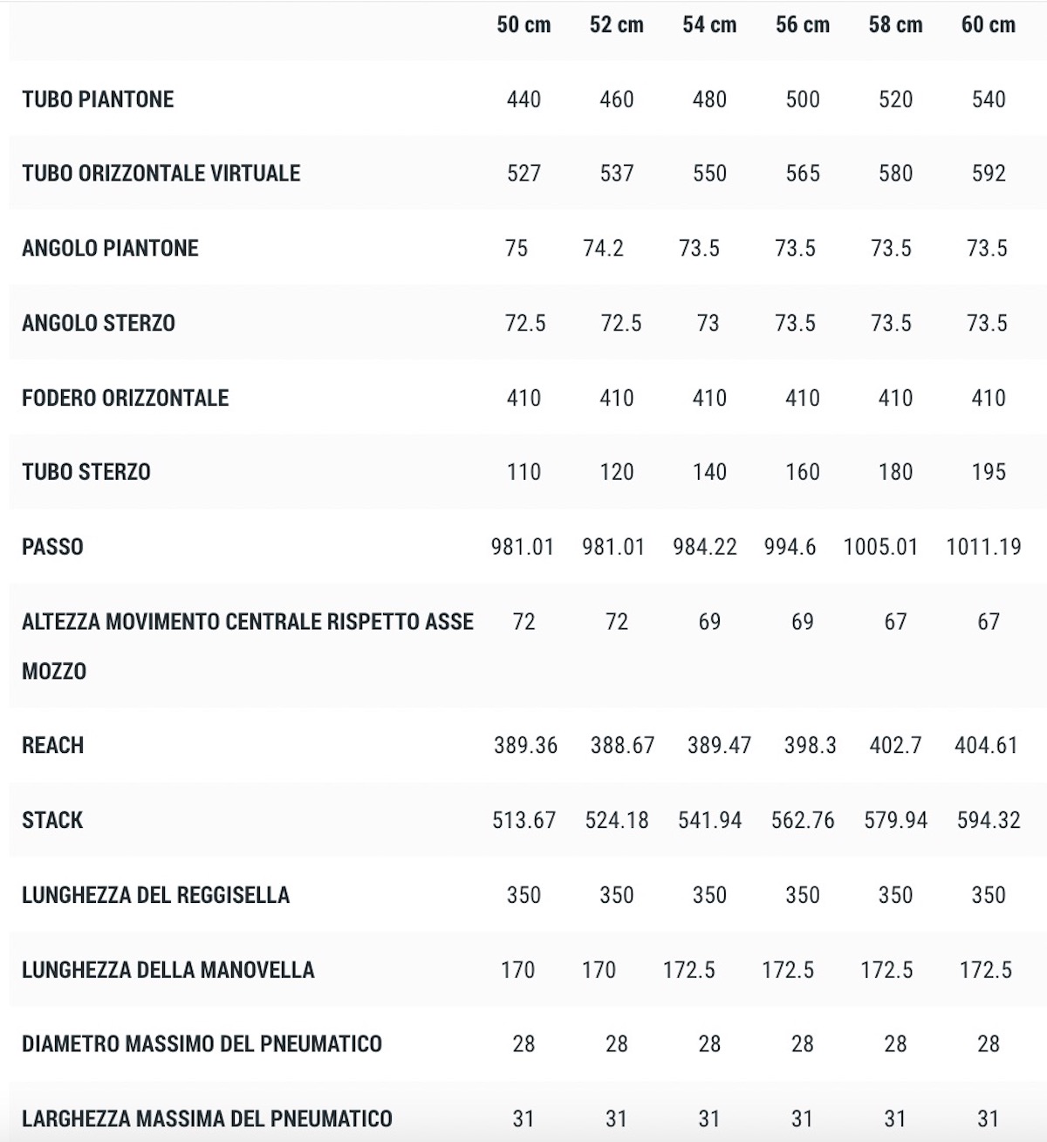
Task: Select the TUBO PIANTONE row label
Action: (98, 99)
